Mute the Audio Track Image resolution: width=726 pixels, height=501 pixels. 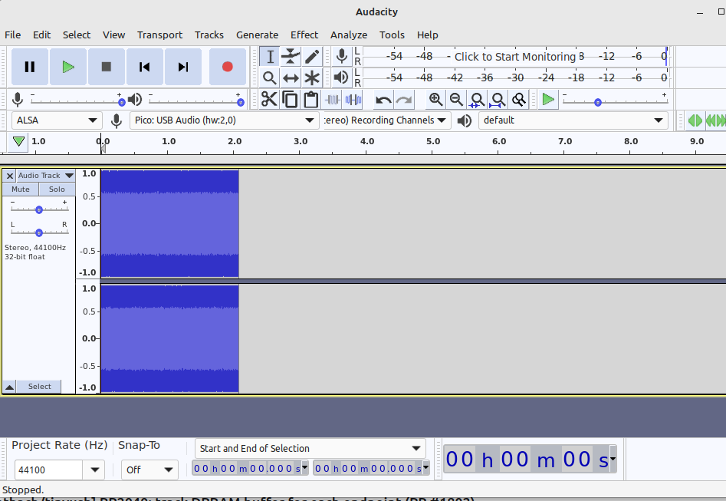pos(20,189)
